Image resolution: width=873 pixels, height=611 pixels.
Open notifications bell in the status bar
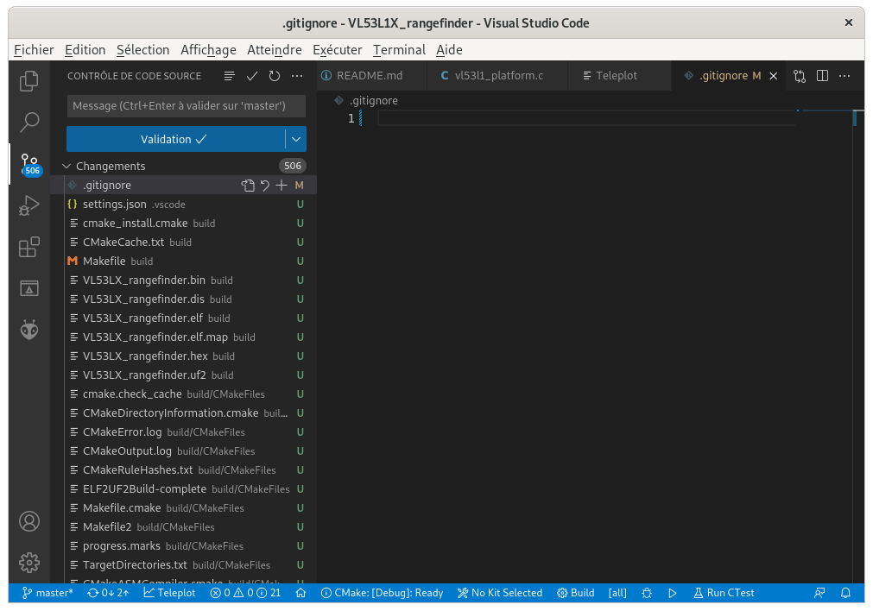pos(845,593)
